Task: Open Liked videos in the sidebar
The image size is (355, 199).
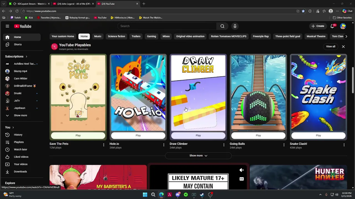Action: [x=21, y=157]
